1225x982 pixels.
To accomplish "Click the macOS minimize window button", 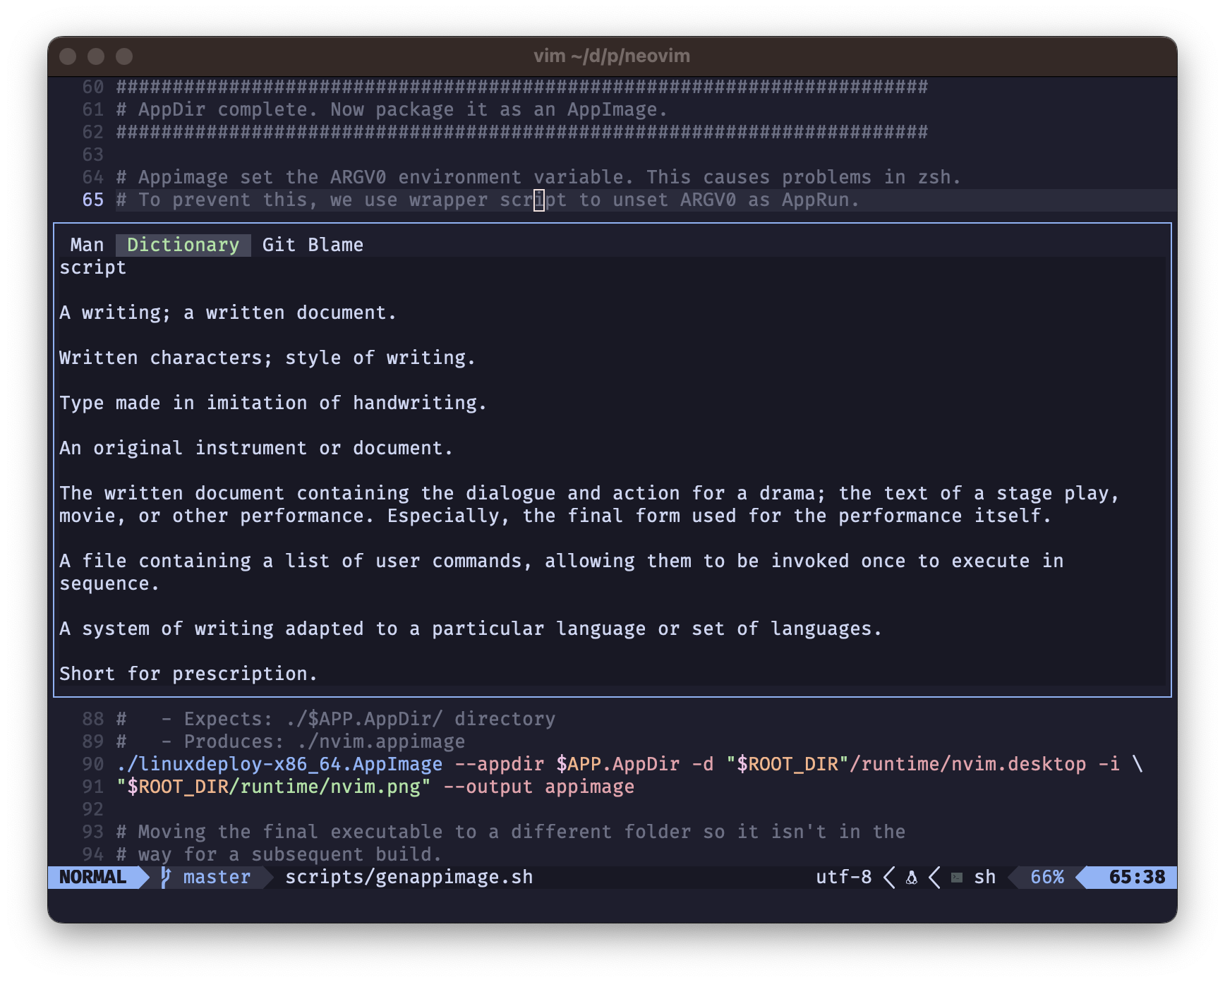I will [96, 56].
